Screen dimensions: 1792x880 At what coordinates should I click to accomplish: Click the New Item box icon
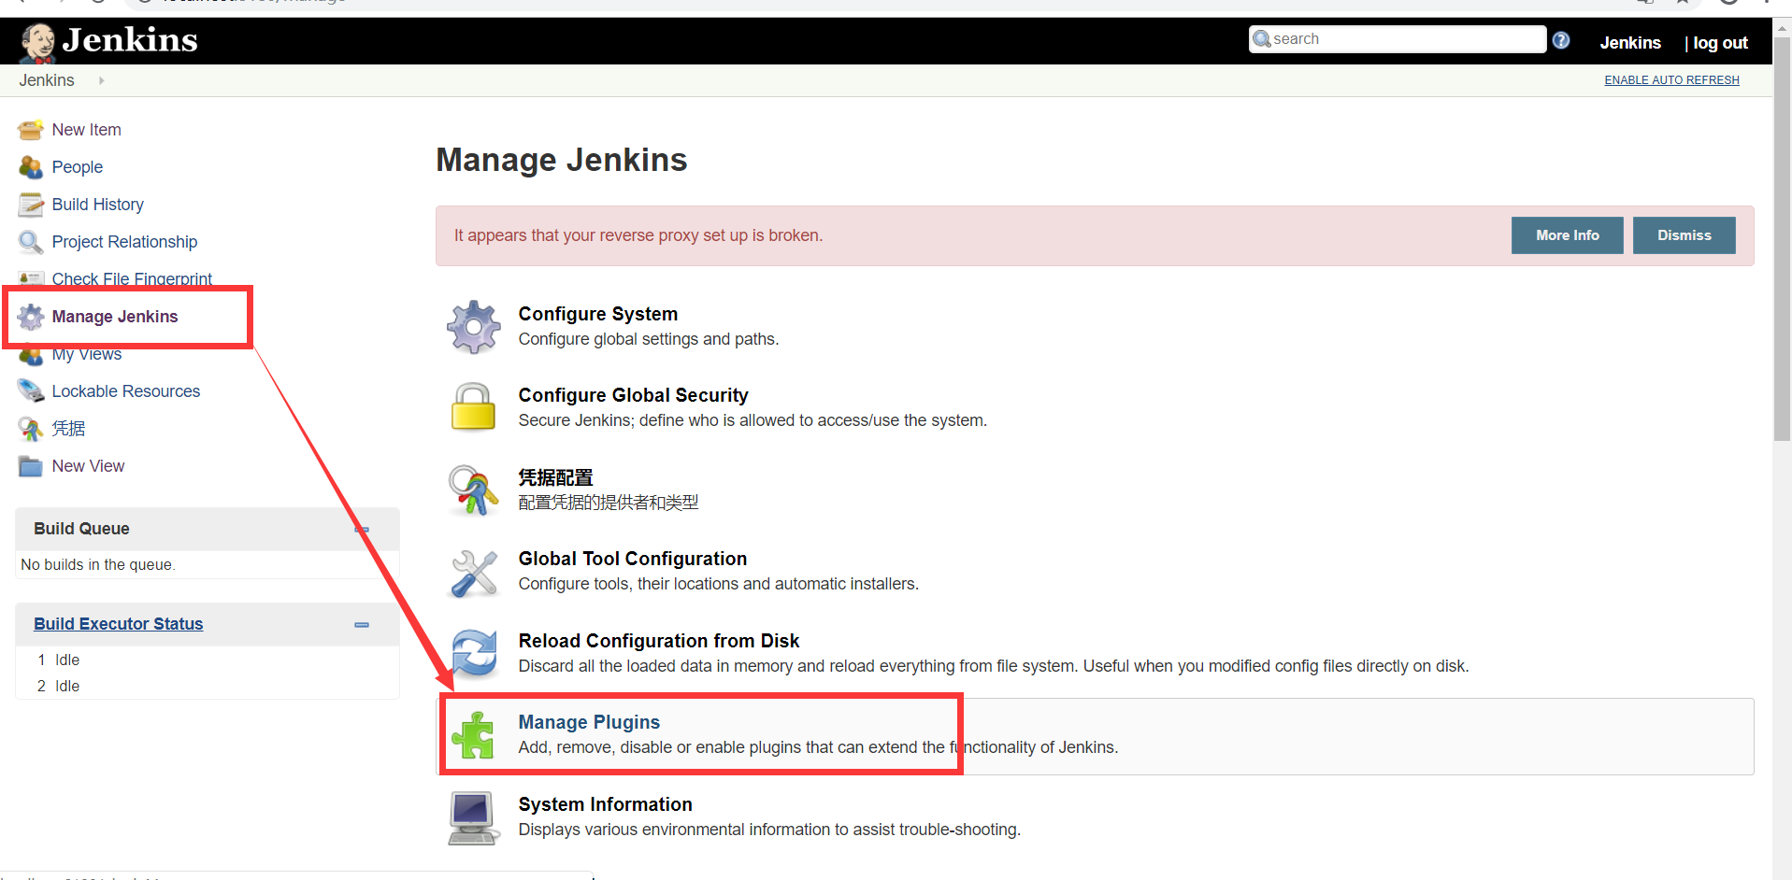click(x=30, y=130)
